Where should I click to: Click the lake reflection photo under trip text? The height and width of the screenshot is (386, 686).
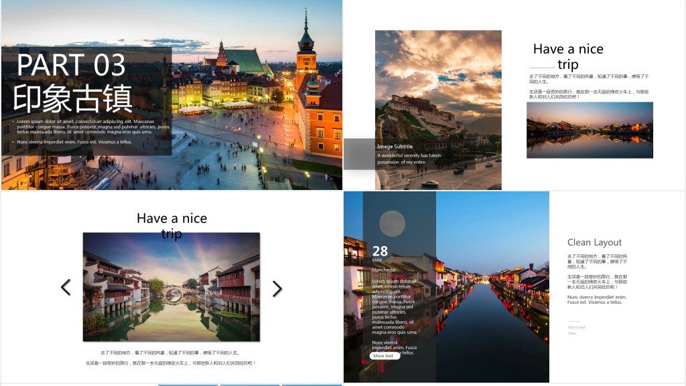pyautogui.click(x=590, y=130)
